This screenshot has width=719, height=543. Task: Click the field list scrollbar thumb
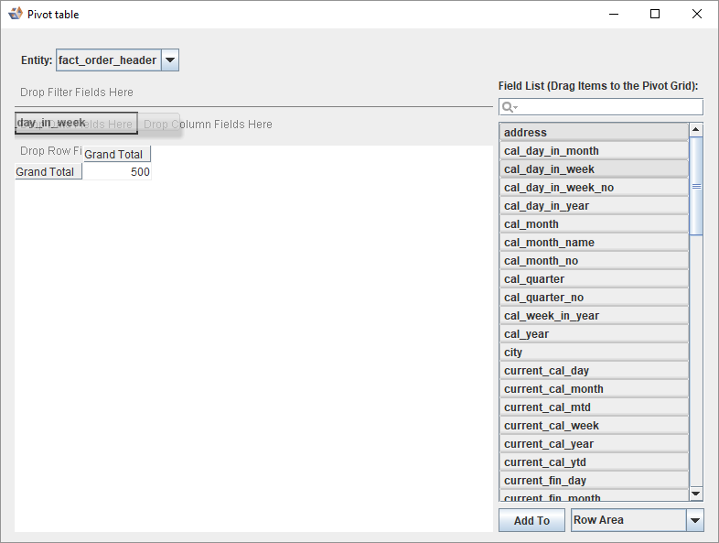click(x=696, y=186)
